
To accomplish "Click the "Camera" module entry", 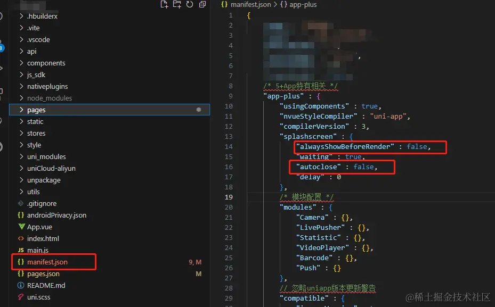I will coord(312,217).
